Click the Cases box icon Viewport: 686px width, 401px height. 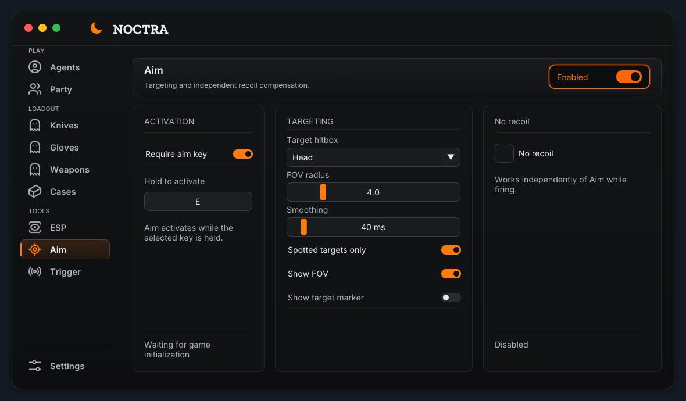pos(35,192)
